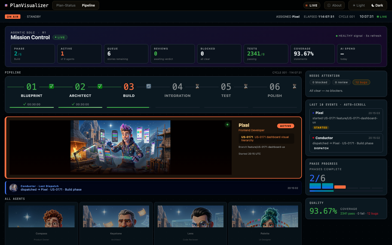Click the STARTED event tag

point(321,127)
